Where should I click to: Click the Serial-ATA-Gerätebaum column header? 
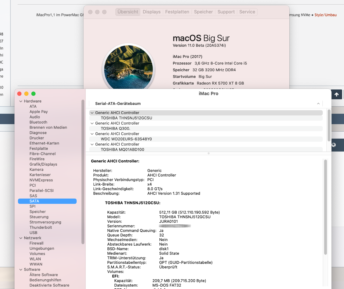(206, 104)
